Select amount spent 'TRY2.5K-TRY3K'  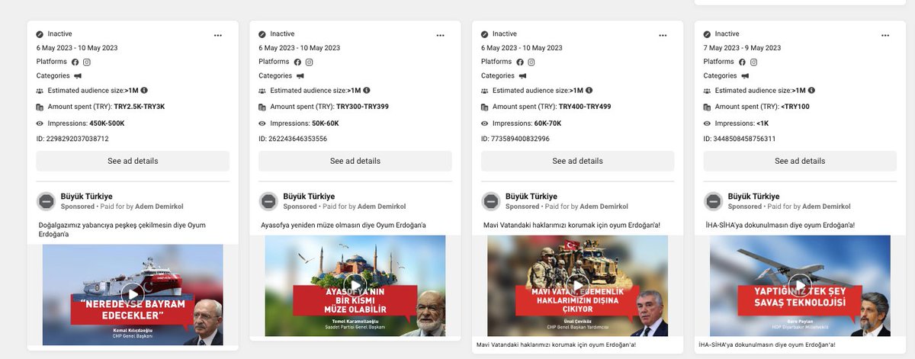[140, 107]
